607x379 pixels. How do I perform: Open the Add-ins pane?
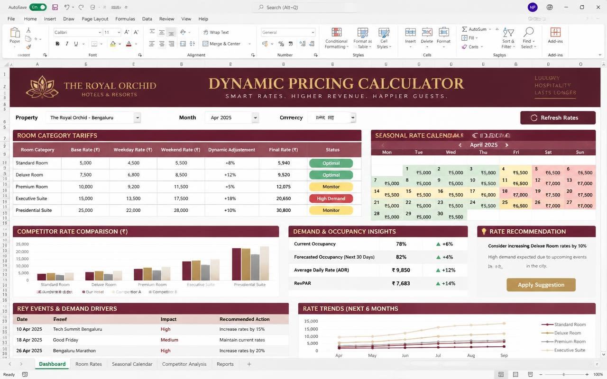pyautogui.click(x=555, y=36)
